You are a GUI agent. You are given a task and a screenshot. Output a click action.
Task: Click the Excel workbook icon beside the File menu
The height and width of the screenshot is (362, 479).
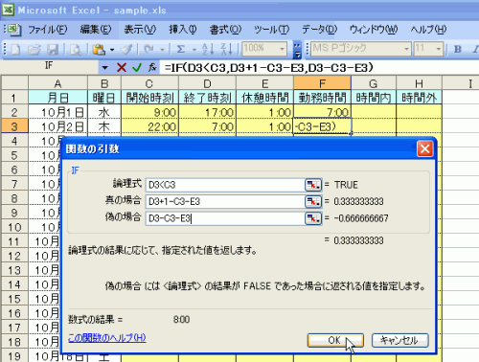pos(13,30)
